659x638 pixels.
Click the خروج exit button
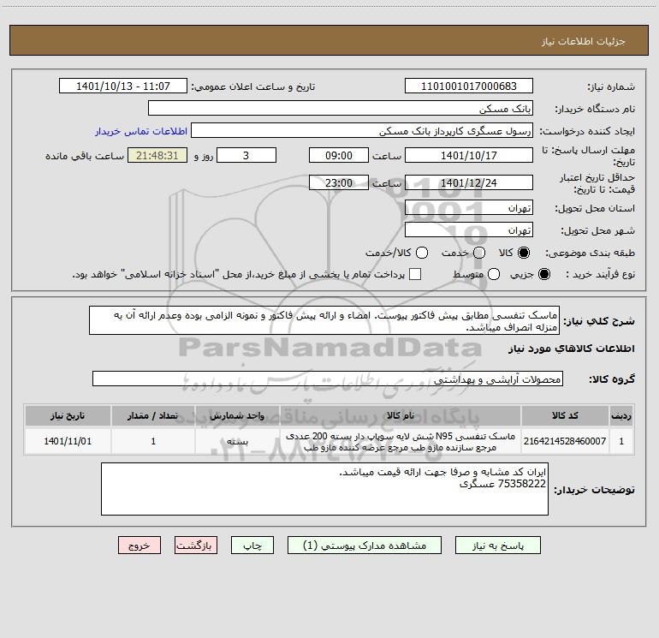[x=140, y=545]
